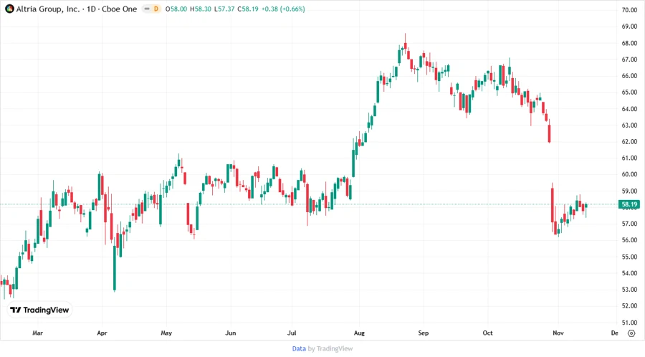Click the TradingView logo badge
Image resolution: width=645 pixels, height=357 pixels.
pyautogui.click(x=40, y=310)
